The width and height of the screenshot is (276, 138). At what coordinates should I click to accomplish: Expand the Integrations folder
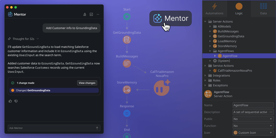[x=205, y=75]
